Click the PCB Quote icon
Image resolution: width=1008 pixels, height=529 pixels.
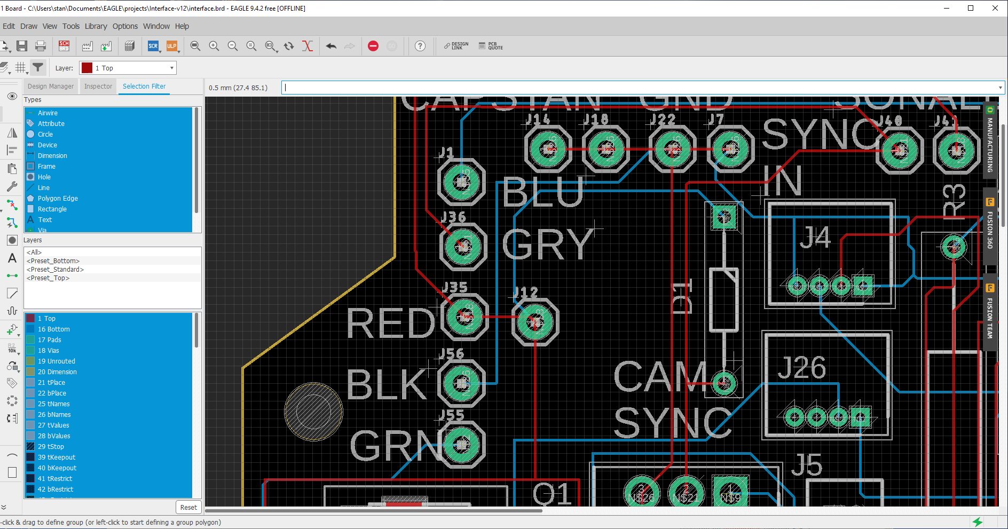(491, 46)
